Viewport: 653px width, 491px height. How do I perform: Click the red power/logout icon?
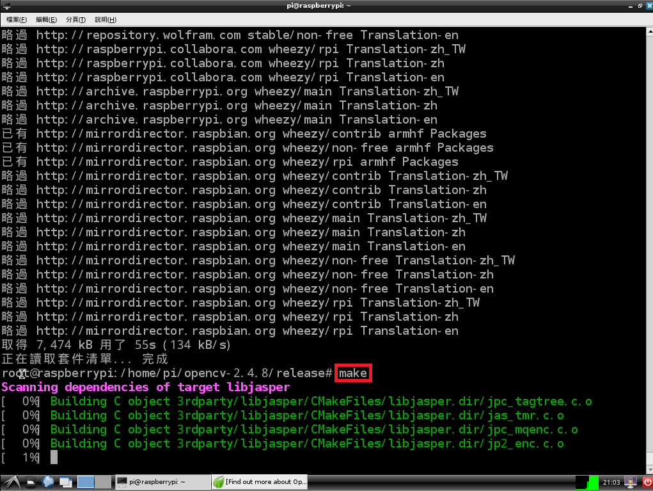[x=647, y=482]
